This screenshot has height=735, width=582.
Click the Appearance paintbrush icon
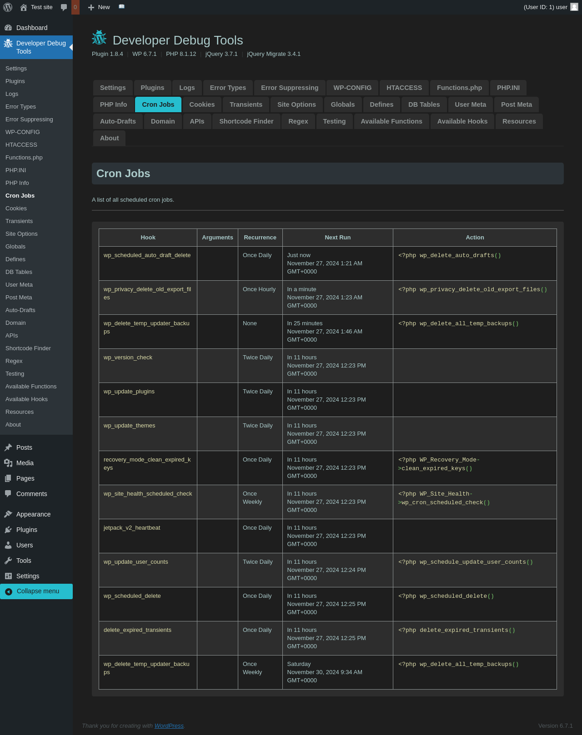[8, 514]
